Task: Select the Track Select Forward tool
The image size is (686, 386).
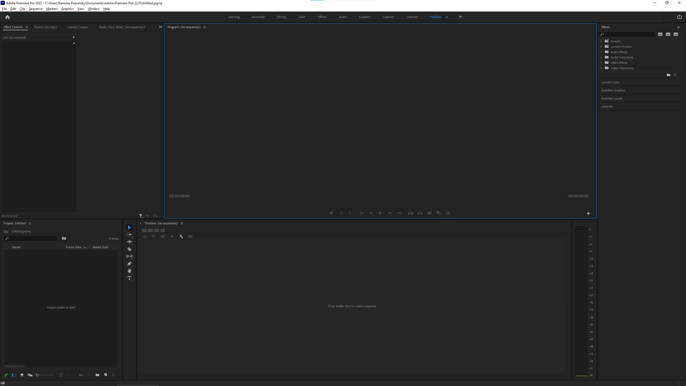Action: 129,235
